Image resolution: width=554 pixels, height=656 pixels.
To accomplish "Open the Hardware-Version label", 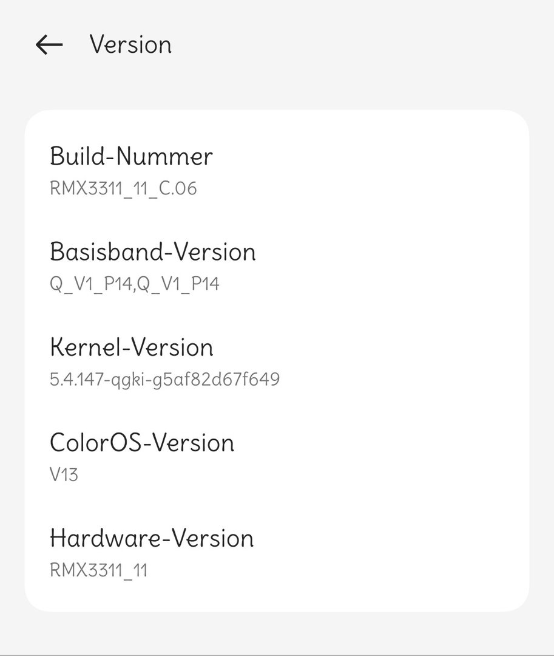I will [152, 538].
